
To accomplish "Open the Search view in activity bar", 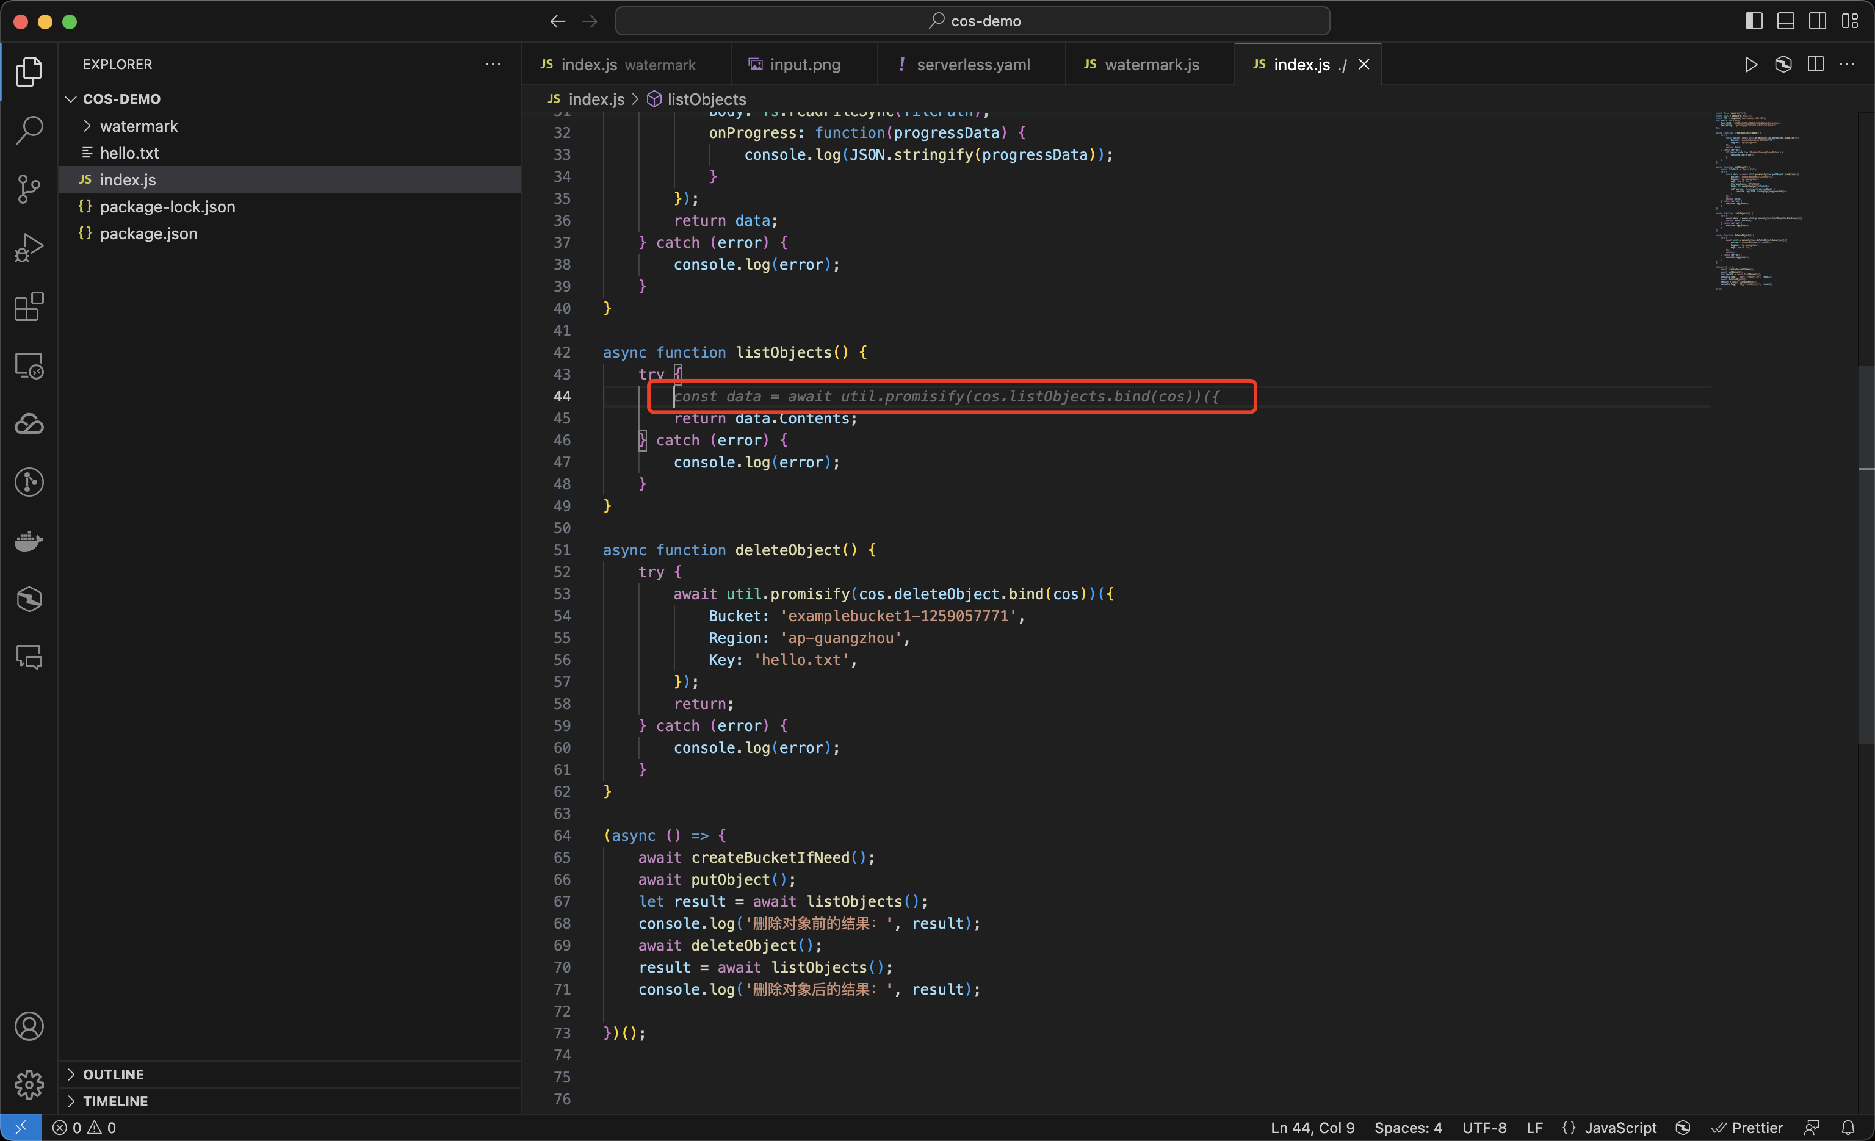I will pyautogui.click(x=29, y=130).
